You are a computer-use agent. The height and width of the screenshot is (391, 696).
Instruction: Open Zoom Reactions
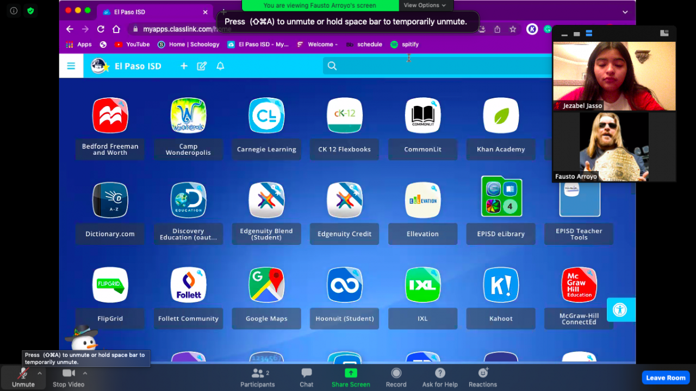coord(483,377)
